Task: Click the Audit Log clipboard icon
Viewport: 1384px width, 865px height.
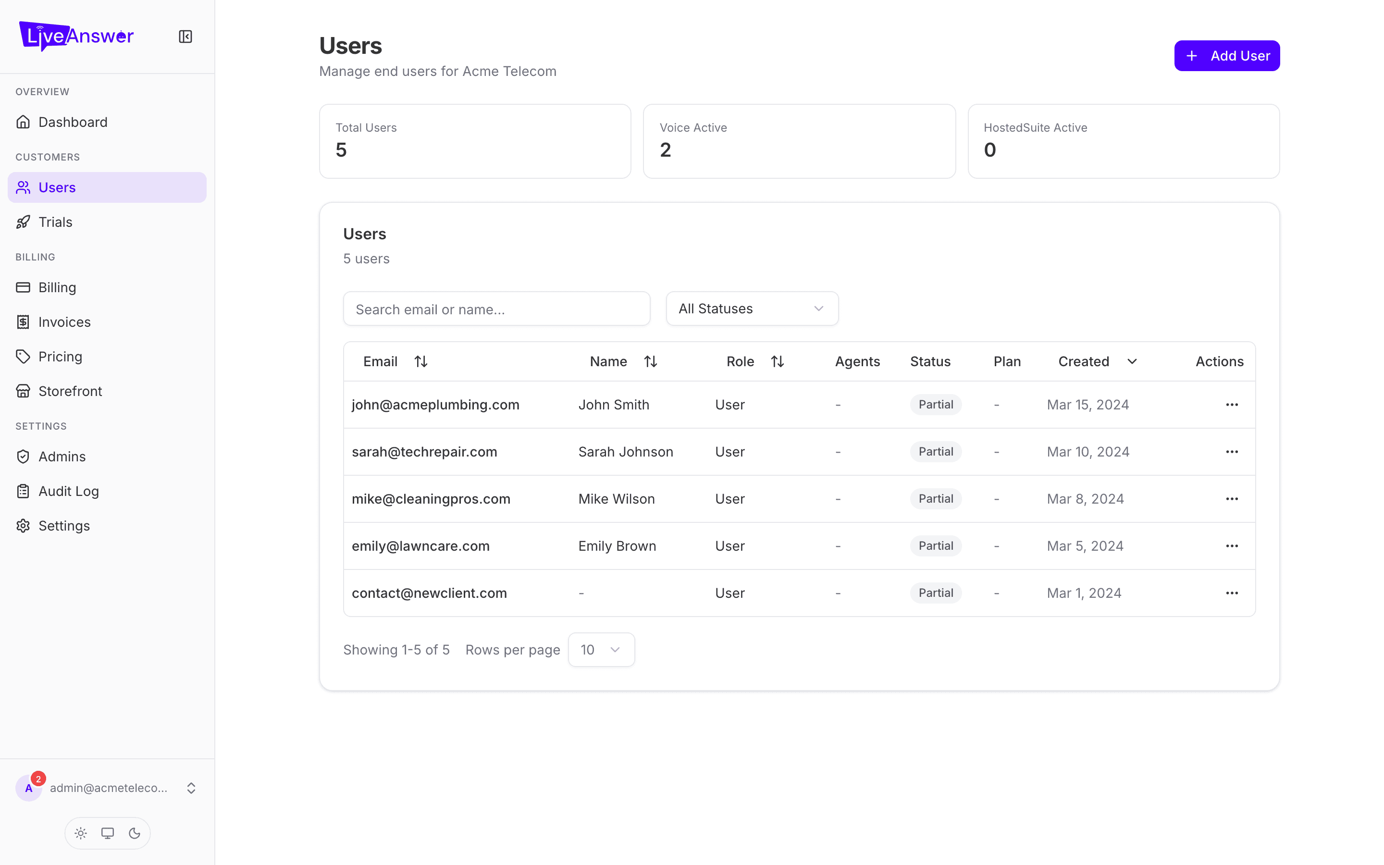Action: click(x=23, y=491)
